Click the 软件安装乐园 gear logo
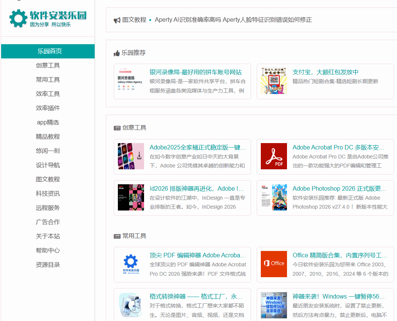This screenshot has width=397, height=321. point(18,19)
